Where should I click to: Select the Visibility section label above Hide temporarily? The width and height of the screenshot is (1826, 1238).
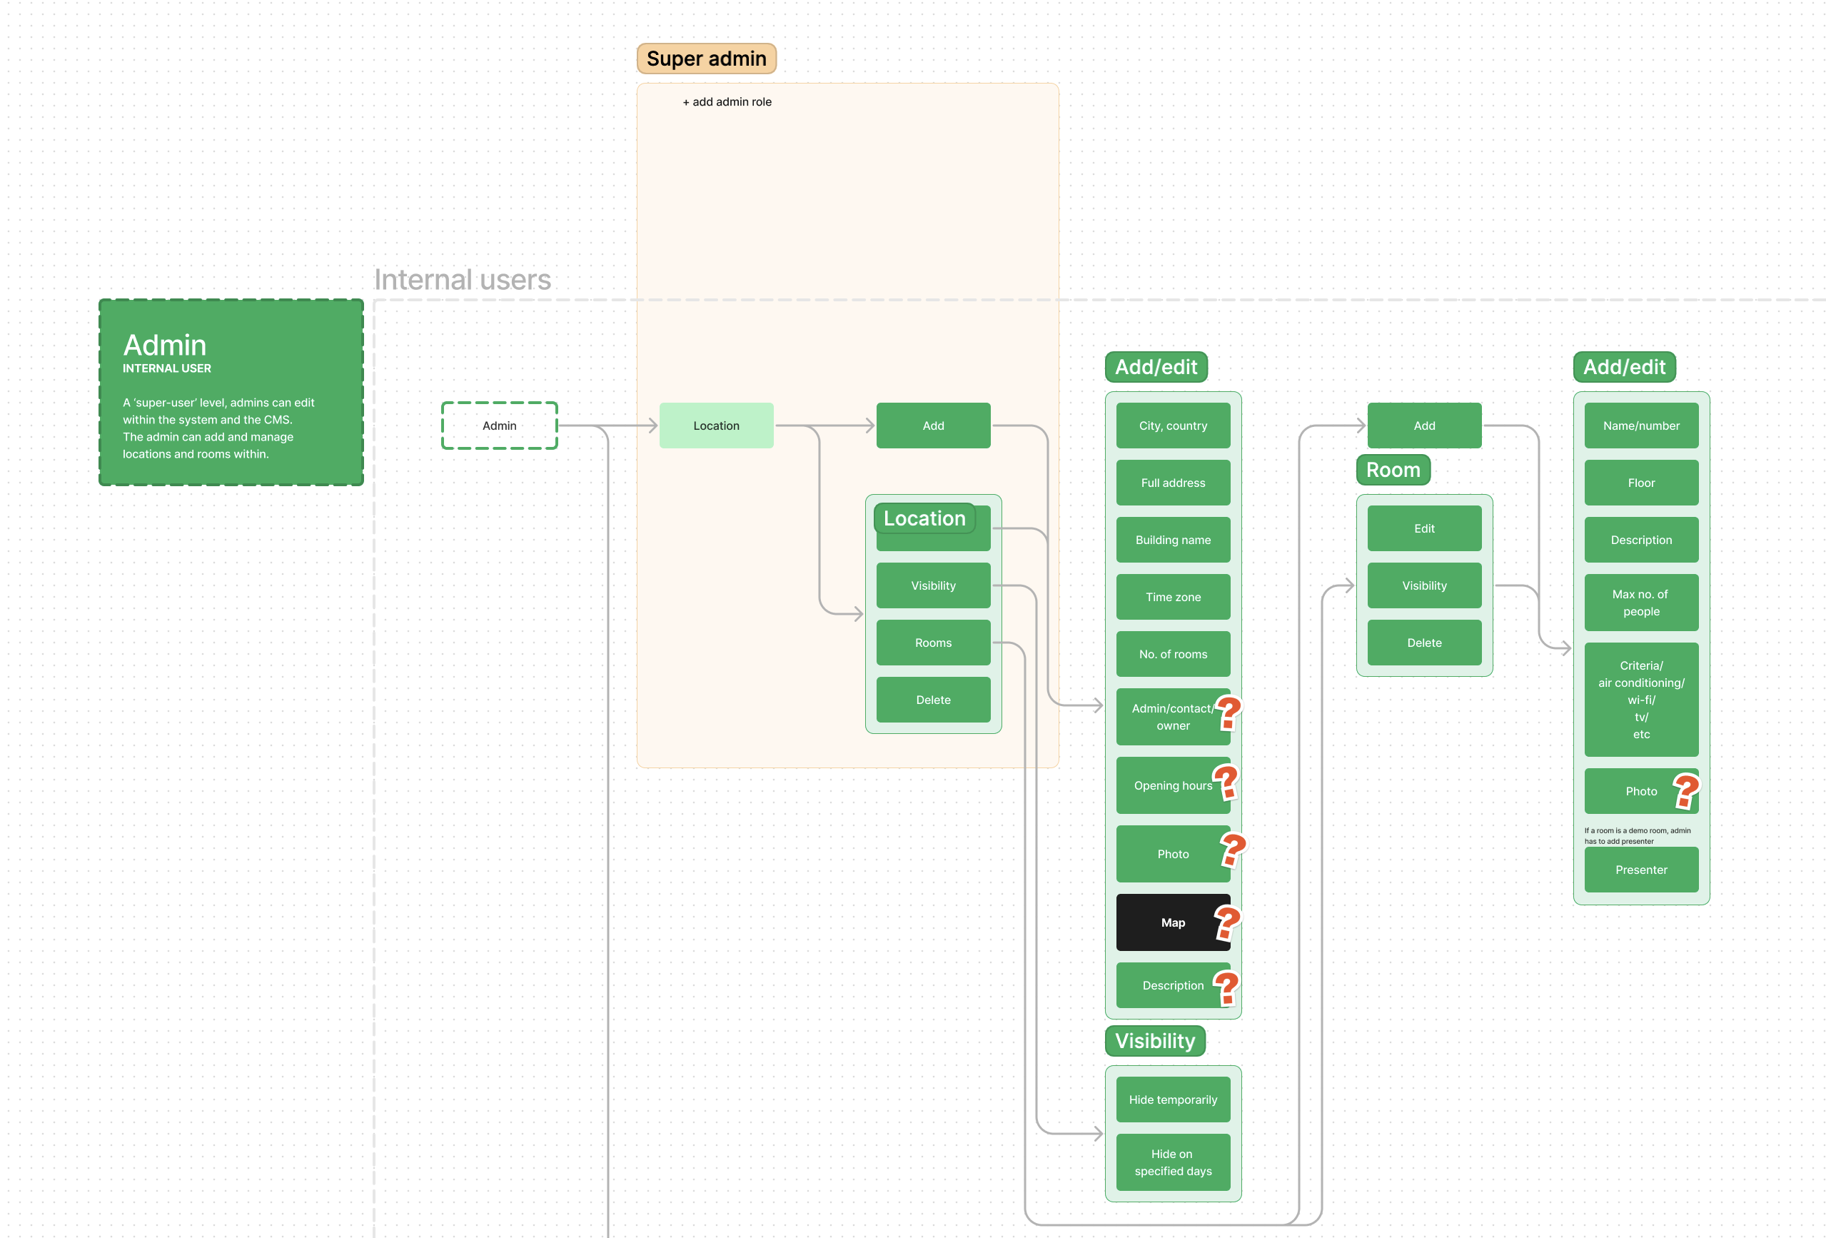[1155, 1041]
